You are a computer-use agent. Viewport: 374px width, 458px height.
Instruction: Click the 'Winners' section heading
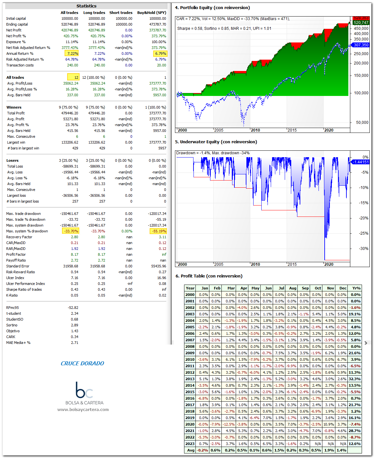point(14,107)
